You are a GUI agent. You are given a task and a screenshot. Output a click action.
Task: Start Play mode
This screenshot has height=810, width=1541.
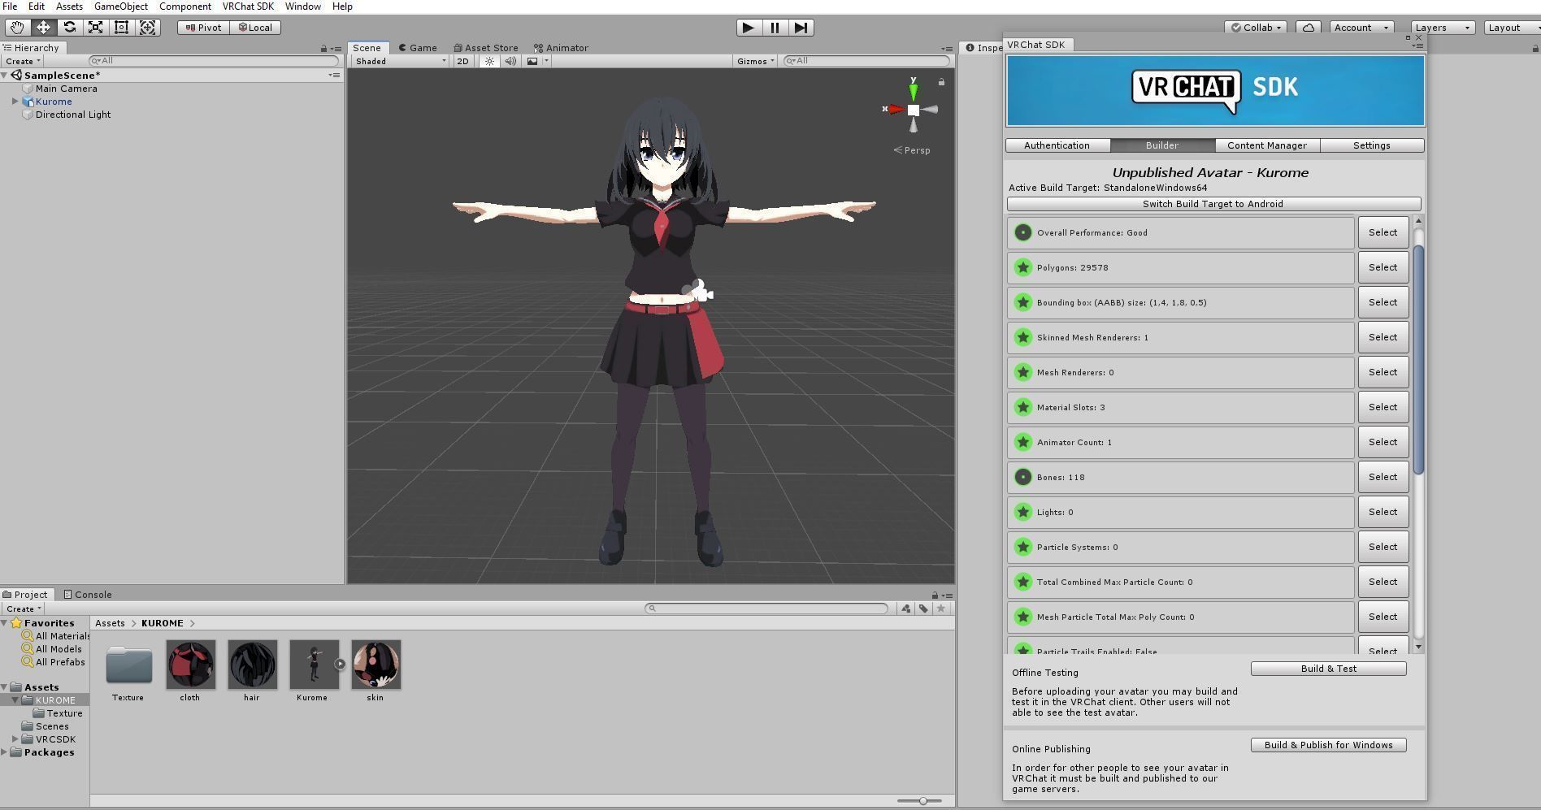pyautogui.click(x=749, y=27)
